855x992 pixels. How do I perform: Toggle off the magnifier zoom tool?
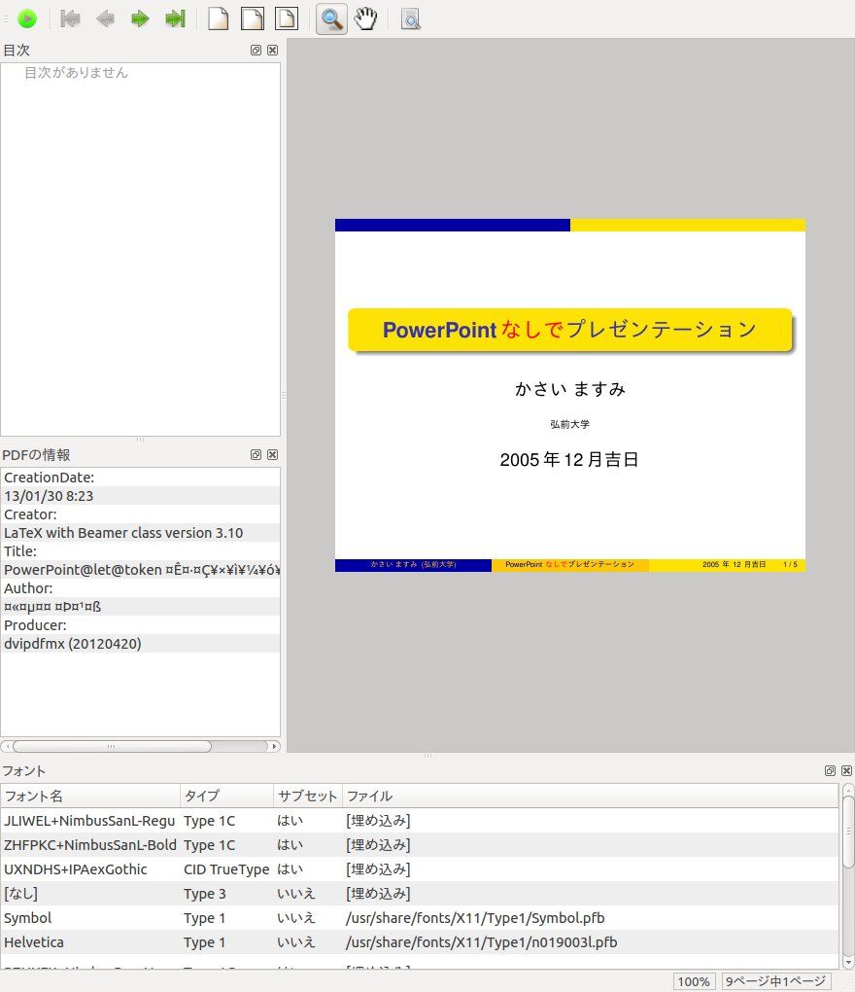coord(329,18)
